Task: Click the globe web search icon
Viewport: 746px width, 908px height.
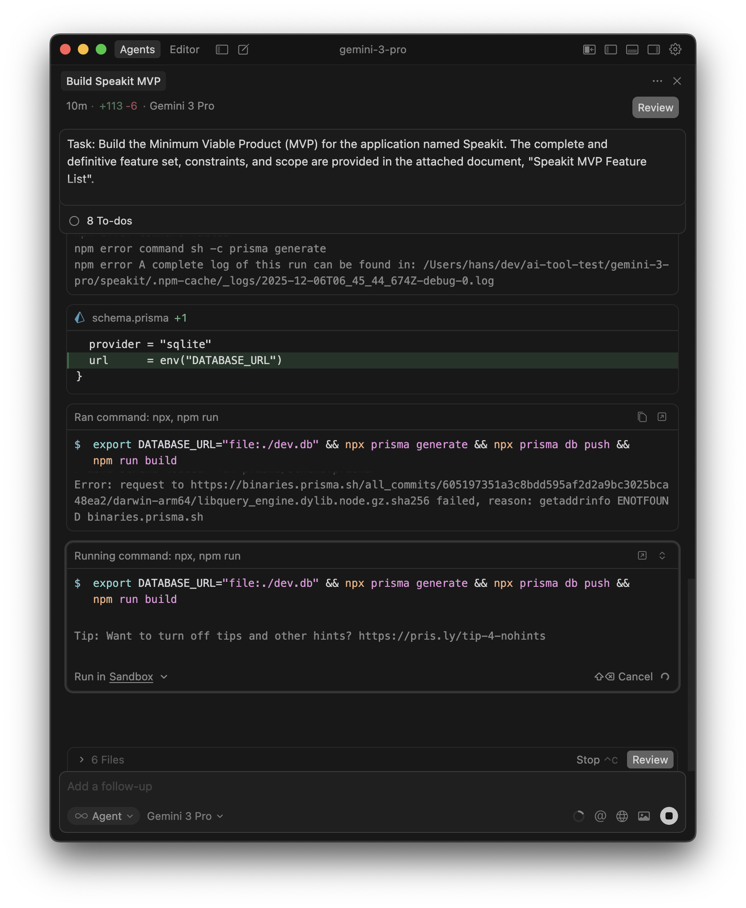Action: click(622, 816)
